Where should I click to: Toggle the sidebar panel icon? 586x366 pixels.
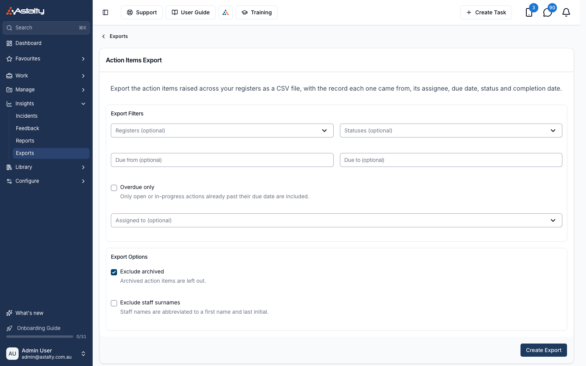(105, 12)
